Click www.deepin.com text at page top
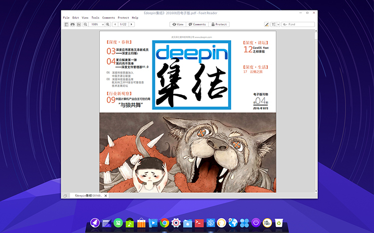The image size is (374, 233). [203, 37]
